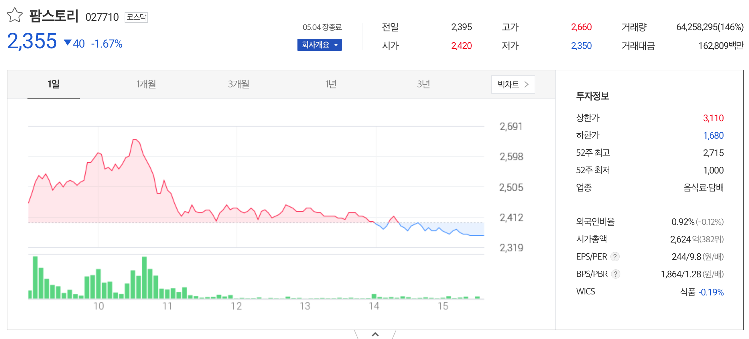
Task: Click the current price 2,355
Action: point(32,41)
